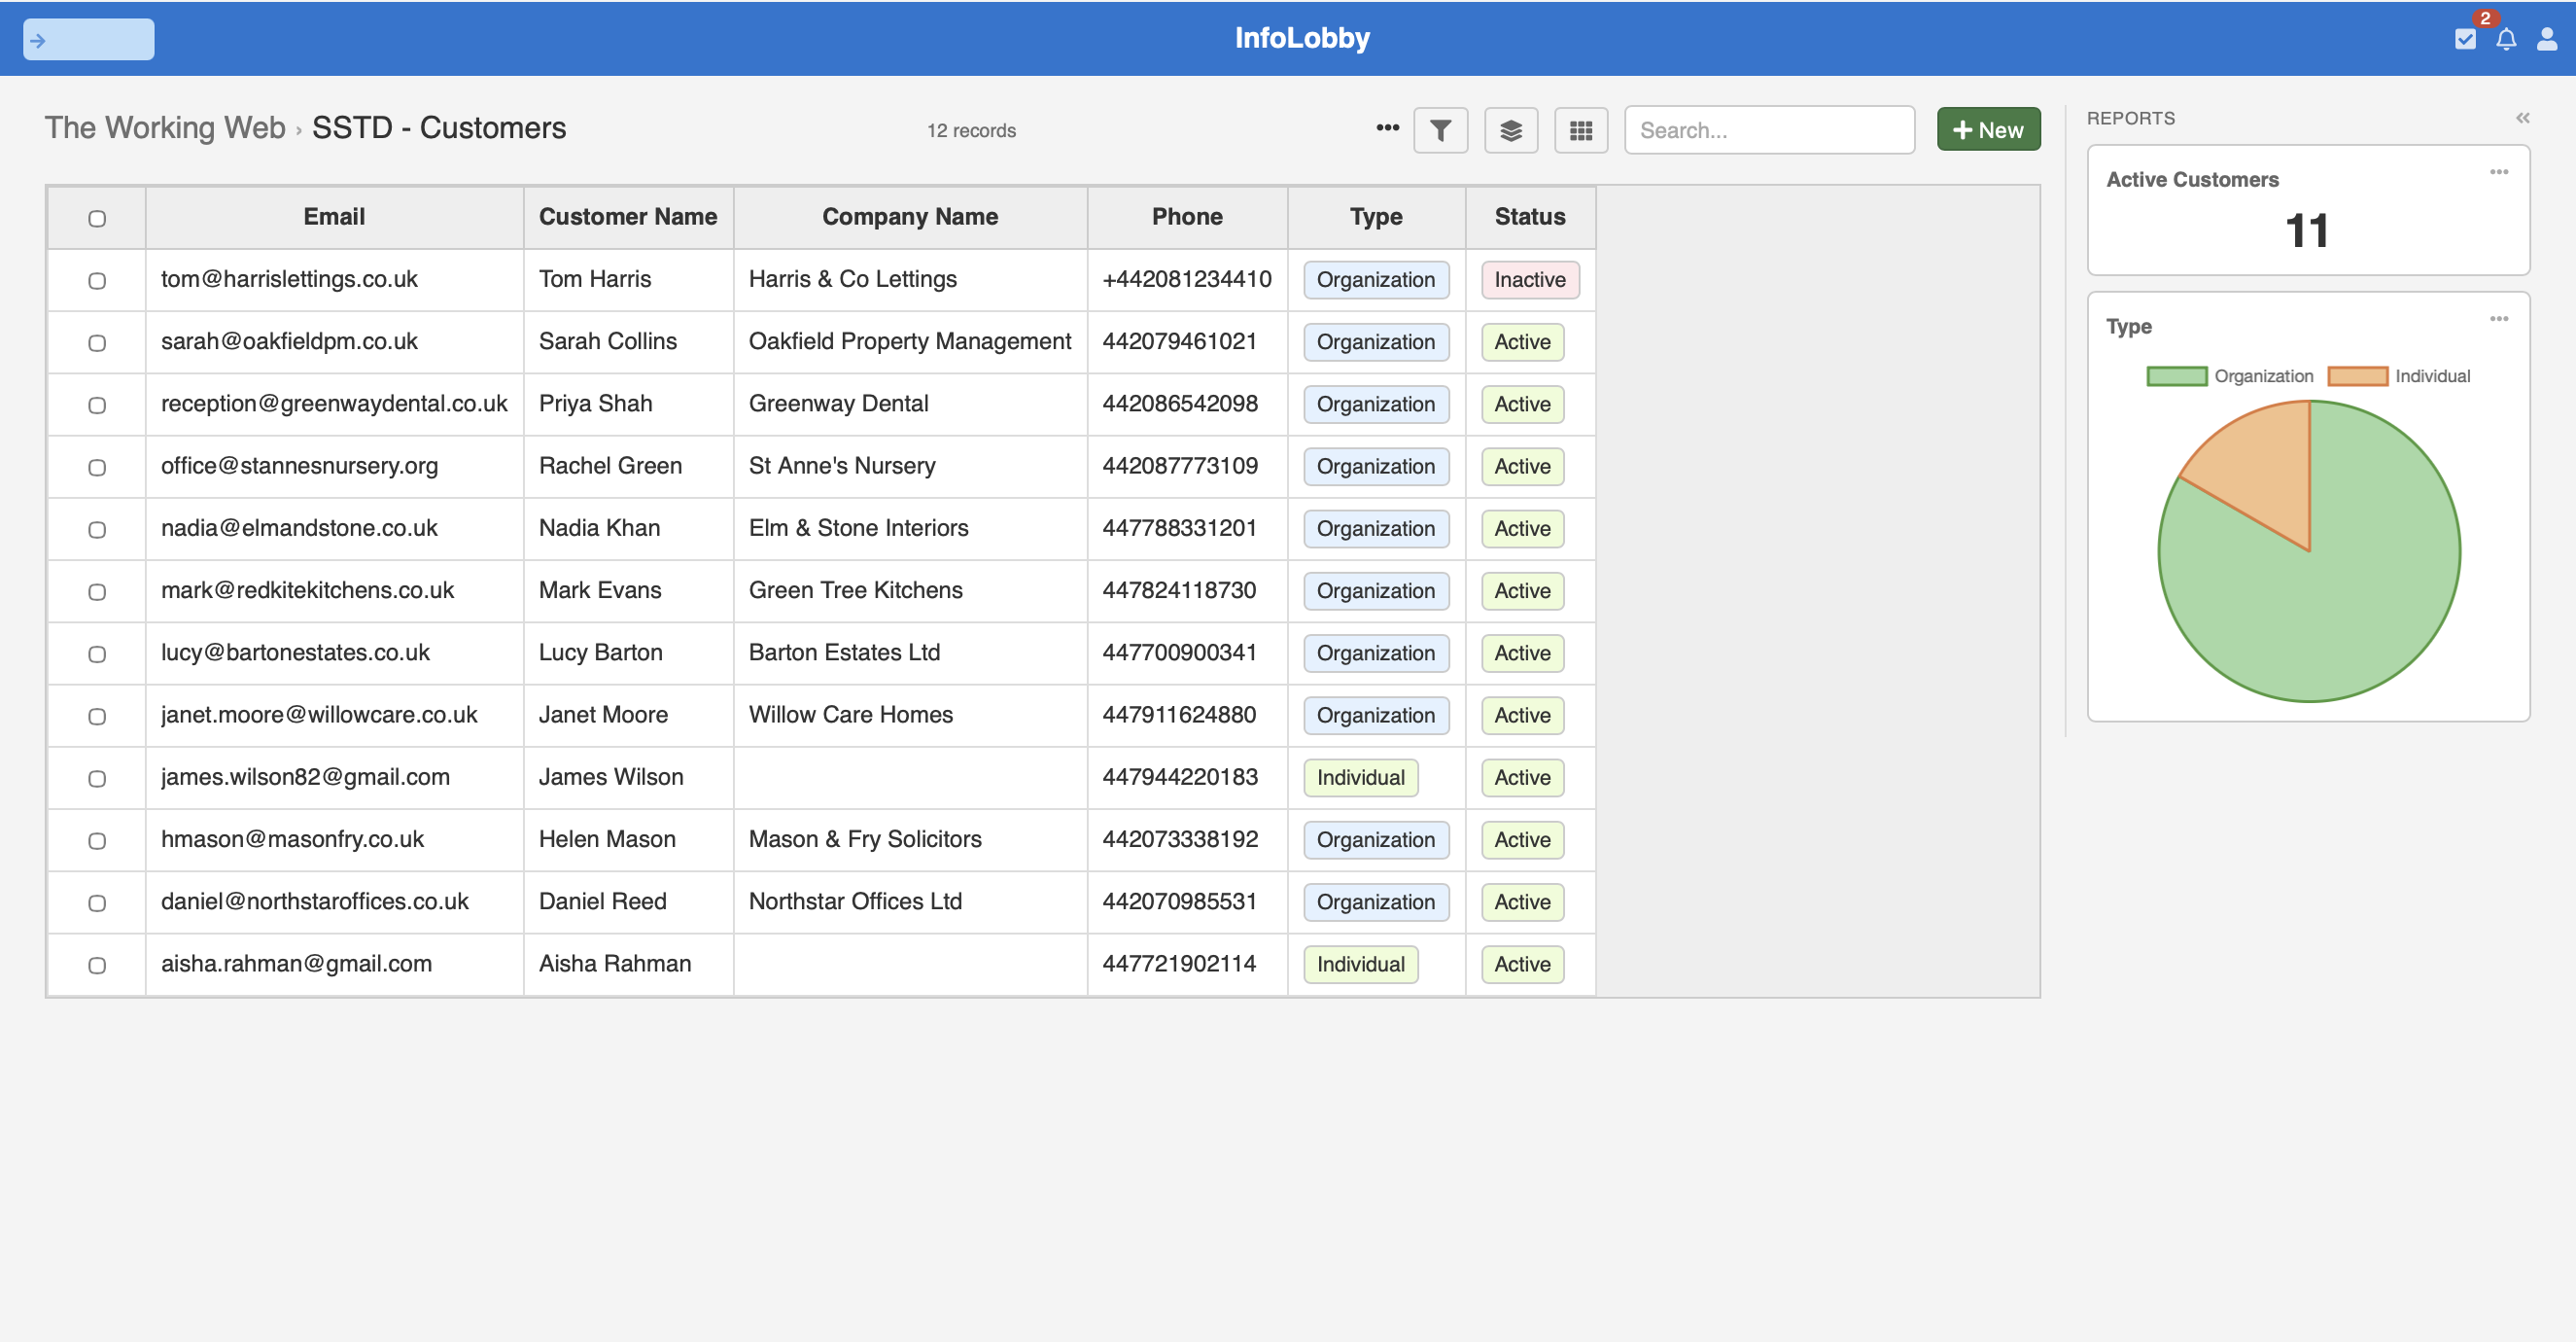This screenshot has width=2576, height=1342.
Task: Select the Sarah Collins row checkbox
Action: (97, 342)
